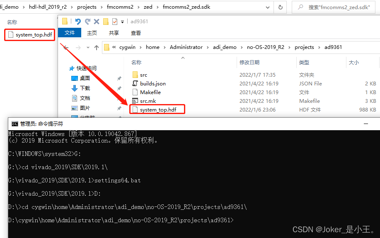The image size is (380, 238).
Task: Click the no-OS-2019_R2 breadcrumb segment
Action: (x=265, y=47)
